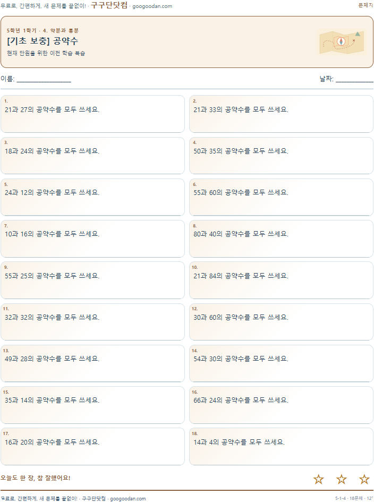Click the date blank line after 날짜

click(x=354, y=80)
